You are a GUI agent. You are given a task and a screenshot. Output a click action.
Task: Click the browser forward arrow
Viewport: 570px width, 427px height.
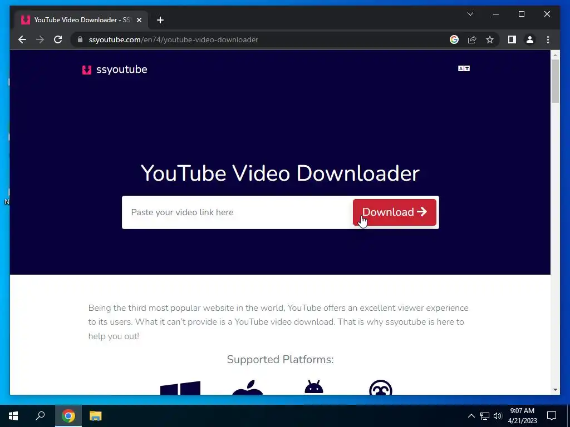[x=40, y=39]
